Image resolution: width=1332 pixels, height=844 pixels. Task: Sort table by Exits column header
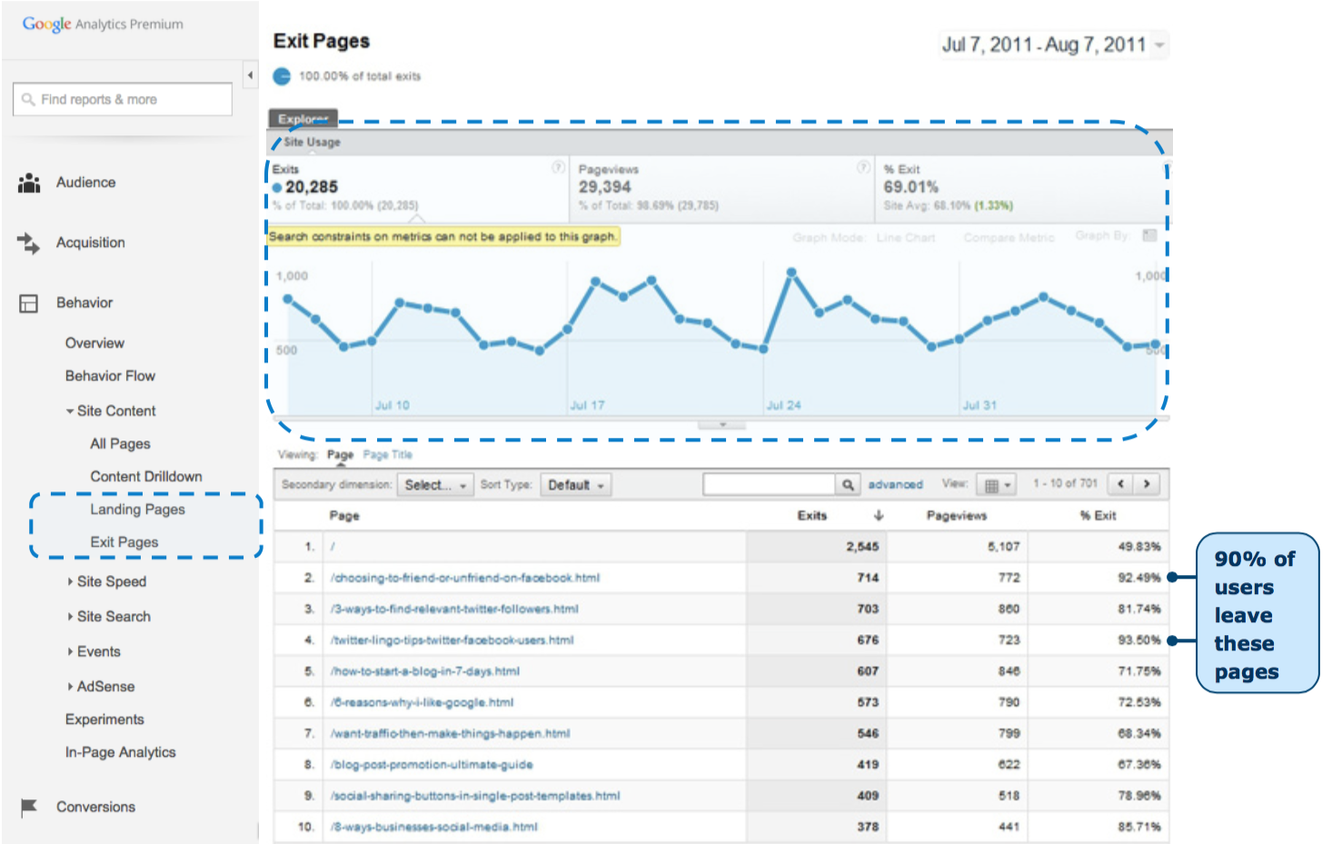[x=812, y=516]
